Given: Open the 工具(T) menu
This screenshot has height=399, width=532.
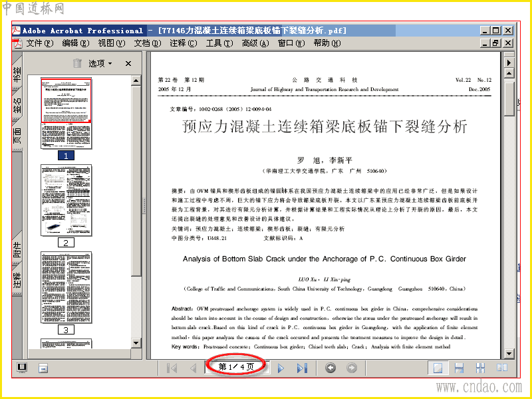Looking at the screenshot, I should point(219,43).
